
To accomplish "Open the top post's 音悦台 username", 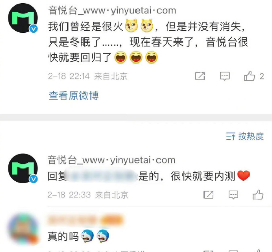I will pyautogui.click(x=112, y=10).
